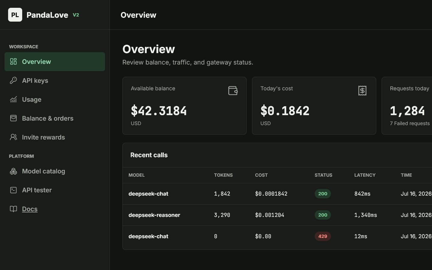Click the WORKSPACE section label
432x270 pixels.
(x=23, y=47)
